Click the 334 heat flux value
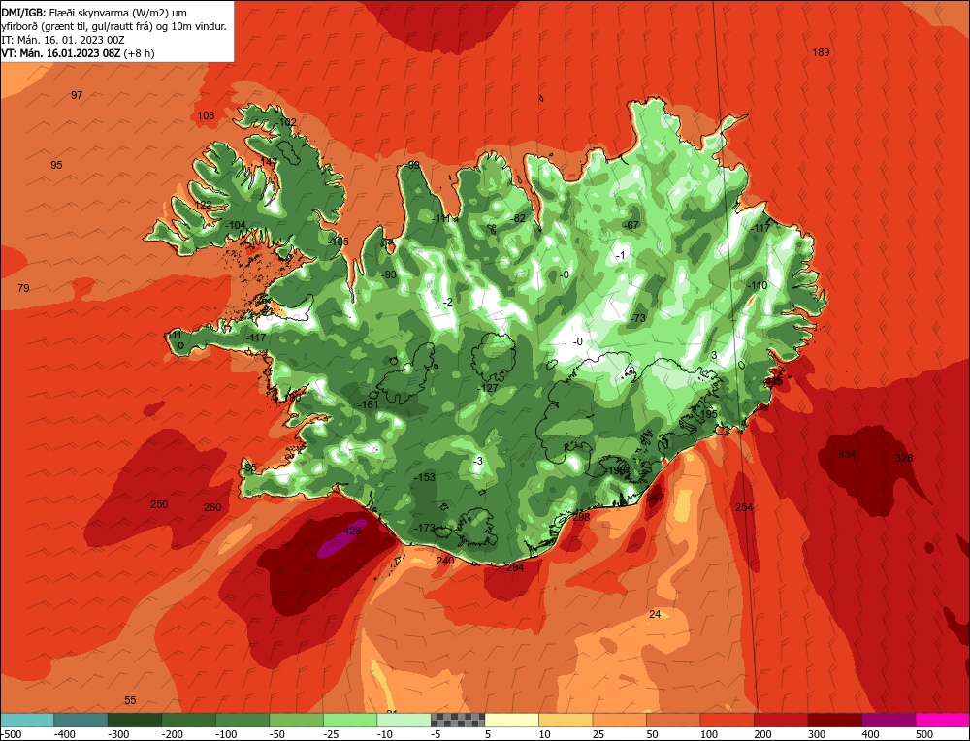 [x=847, y=455]
